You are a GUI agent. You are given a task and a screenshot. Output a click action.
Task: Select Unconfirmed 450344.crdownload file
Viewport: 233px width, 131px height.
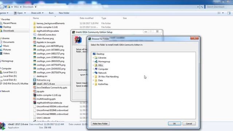(52, 107)
